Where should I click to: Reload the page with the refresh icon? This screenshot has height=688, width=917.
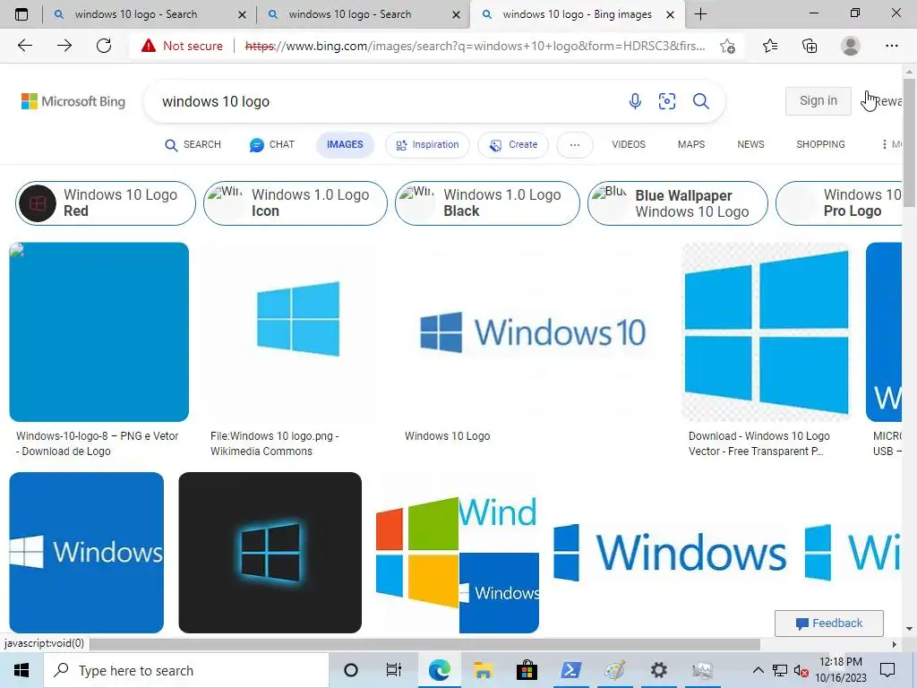point(104,46)
